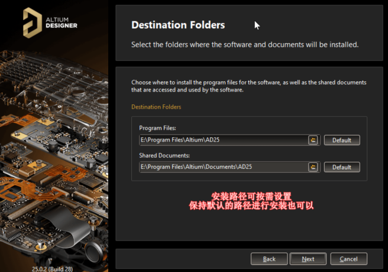The image size is (388, 272).
Task: Click the "Select the folders where" subtitle text
Action: [244, 44]
